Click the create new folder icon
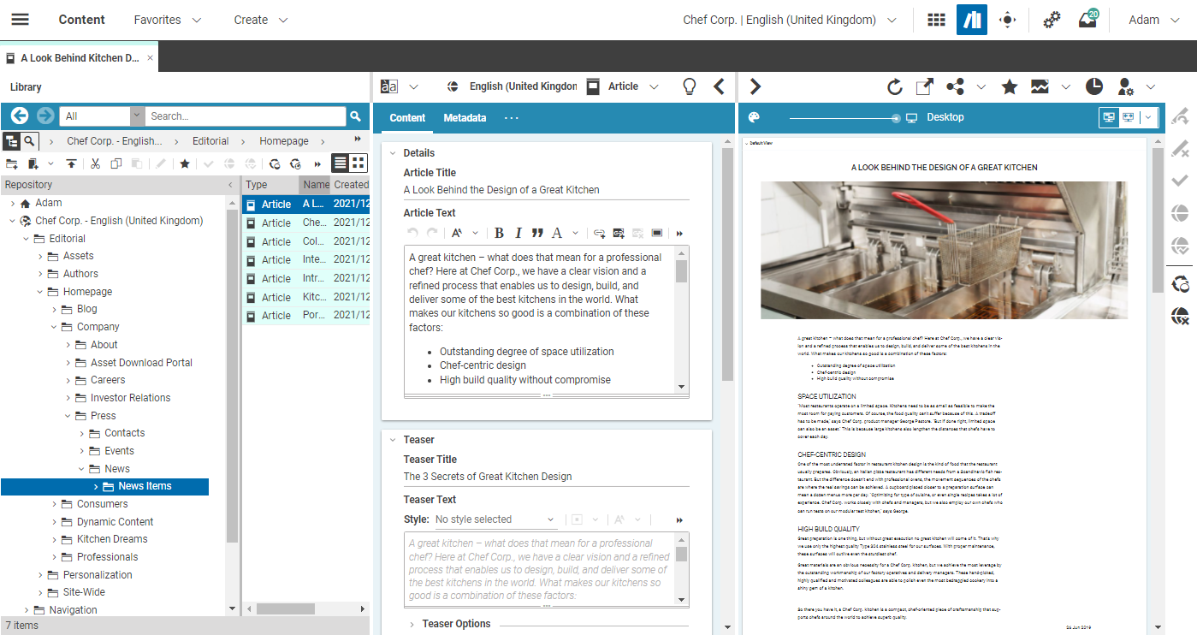 [x=12, y=163]
